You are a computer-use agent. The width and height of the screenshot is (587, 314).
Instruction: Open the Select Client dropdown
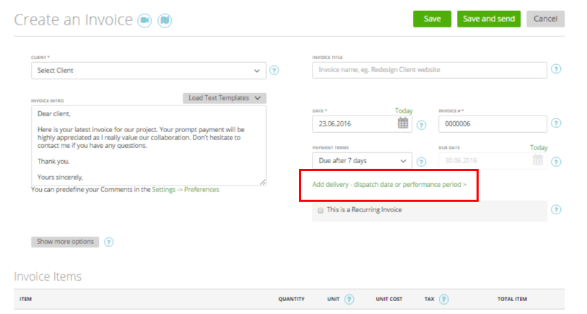149,70
